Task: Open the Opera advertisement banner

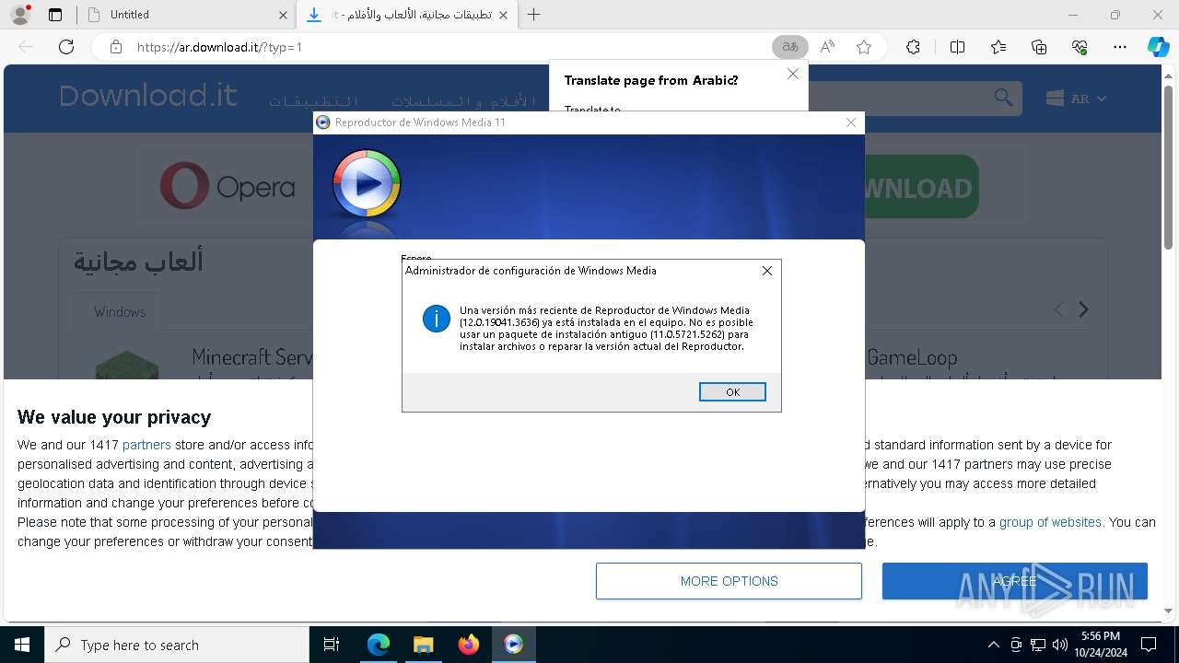Action: tap(226, 187)
